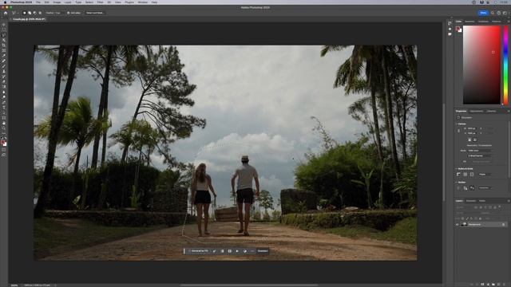This screenshot has height=287, width=511.
Task: Click the Share button
Action: point(483,13)
